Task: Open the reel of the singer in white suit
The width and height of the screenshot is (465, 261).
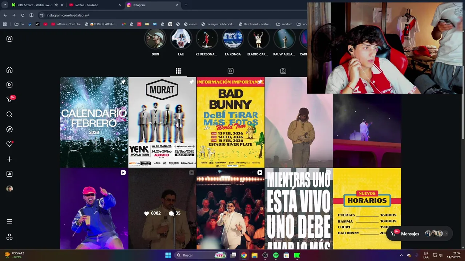Action: (230, 208)
